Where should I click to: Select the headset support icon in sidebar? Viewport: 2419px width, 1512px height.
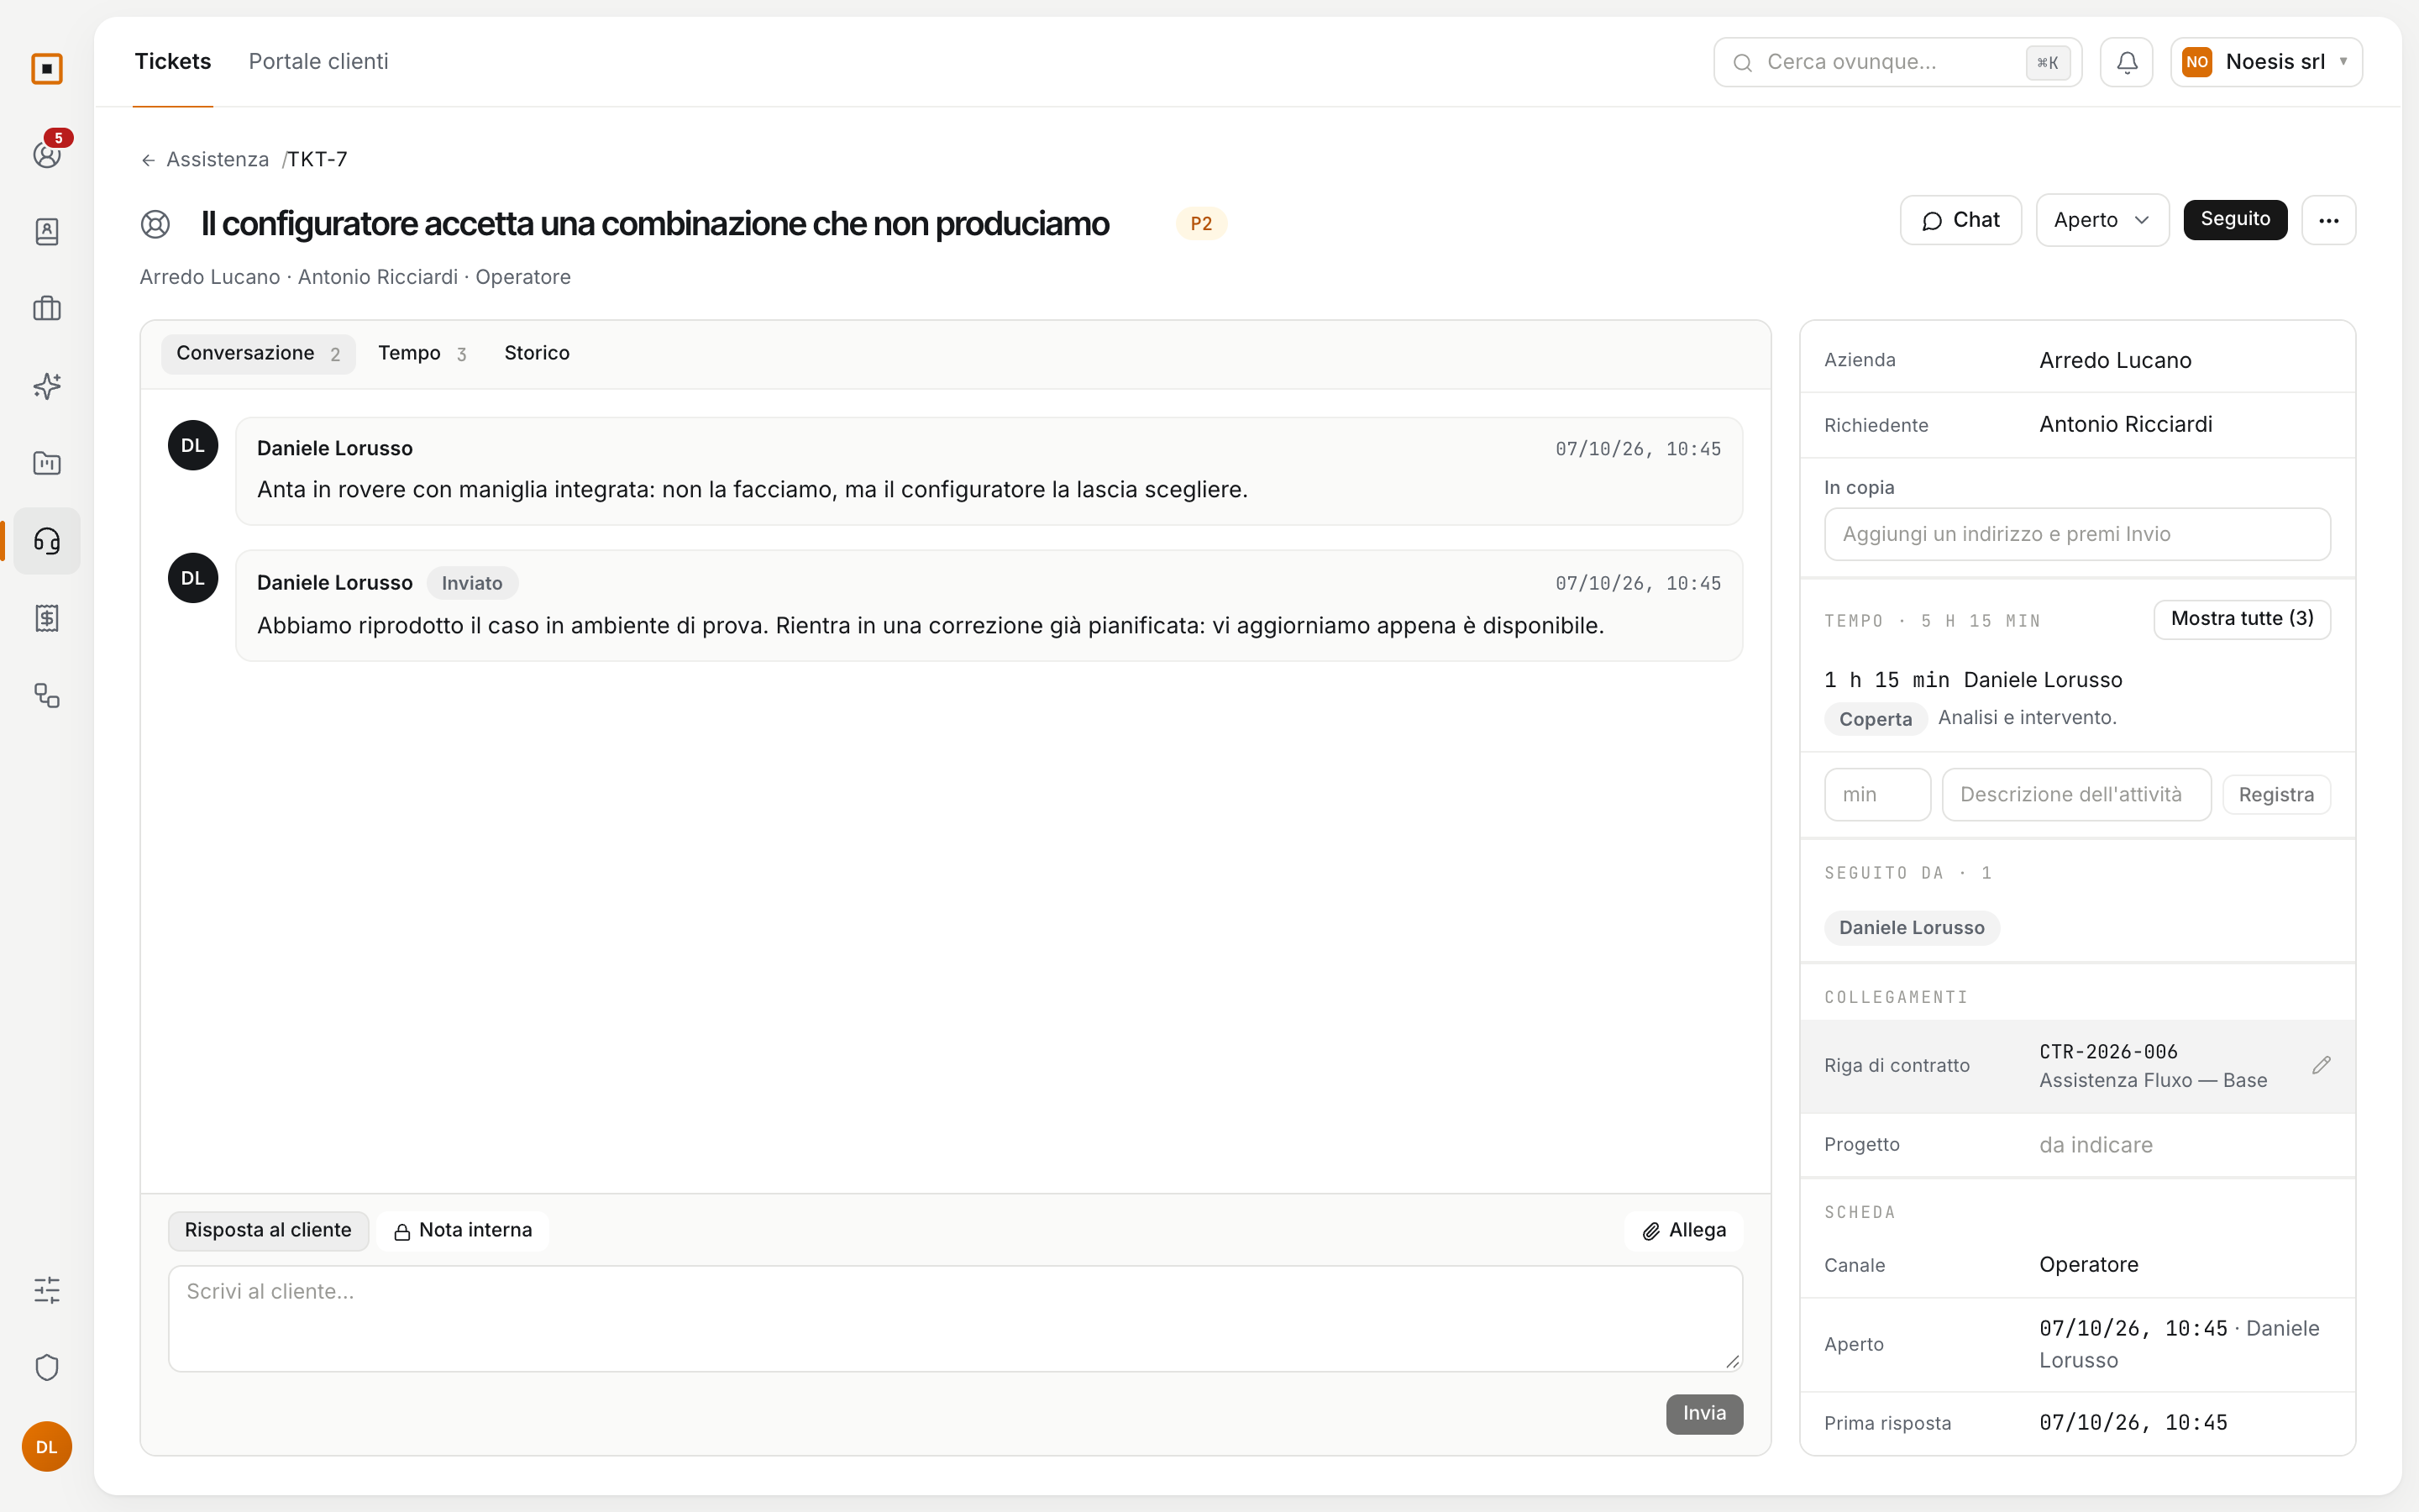47,541
